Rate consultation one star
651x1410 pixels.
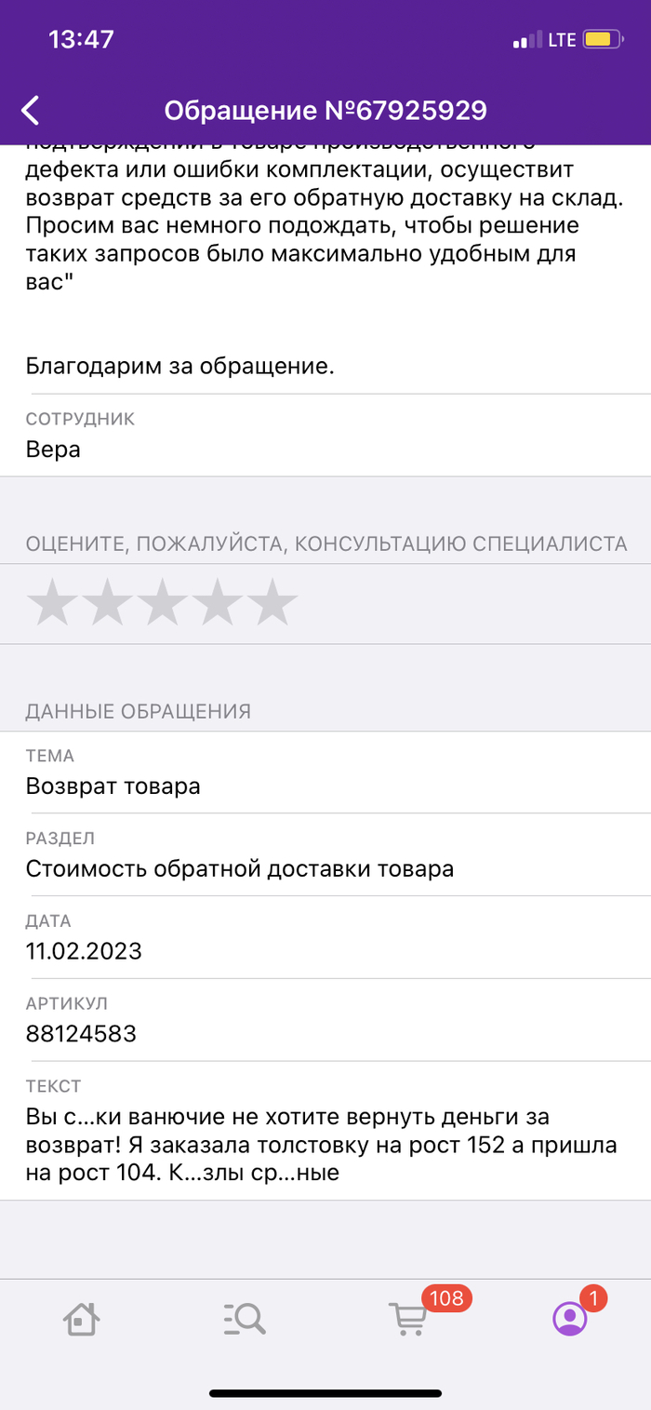point(52,602)
